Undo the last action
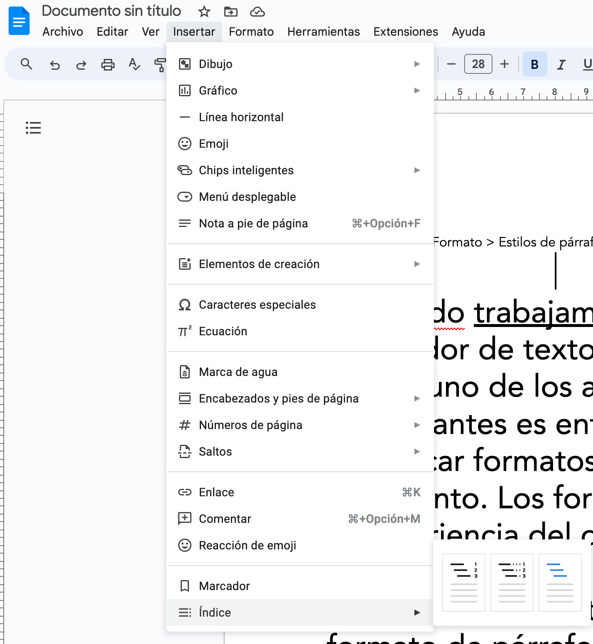593x644 pixels. click(x=55, y=64)
